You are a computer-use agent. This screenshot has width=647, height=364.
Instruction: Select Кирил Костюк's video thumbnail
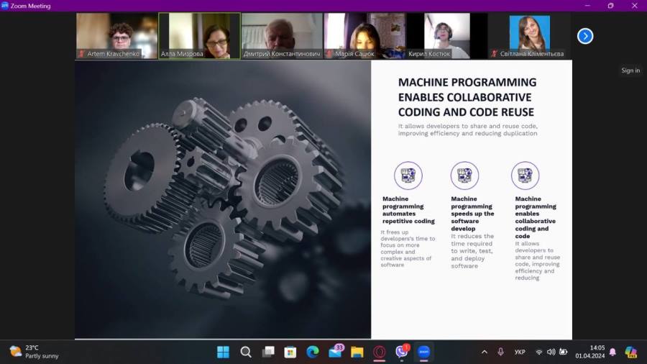coord(447,36)
